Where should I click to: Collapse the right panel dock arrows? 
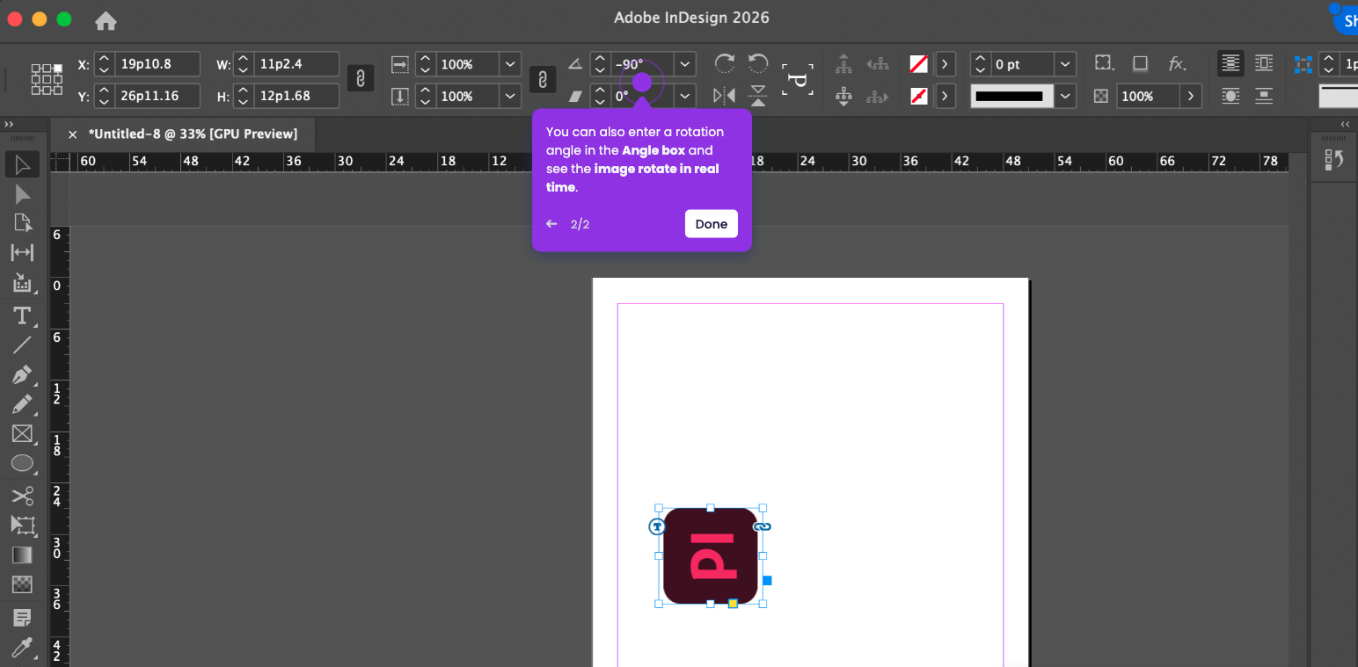point(1345,125)
